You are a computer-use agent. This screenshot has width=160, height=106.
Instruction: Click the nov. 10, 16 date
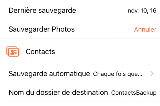pyautogui.click(x=142, y=11)
